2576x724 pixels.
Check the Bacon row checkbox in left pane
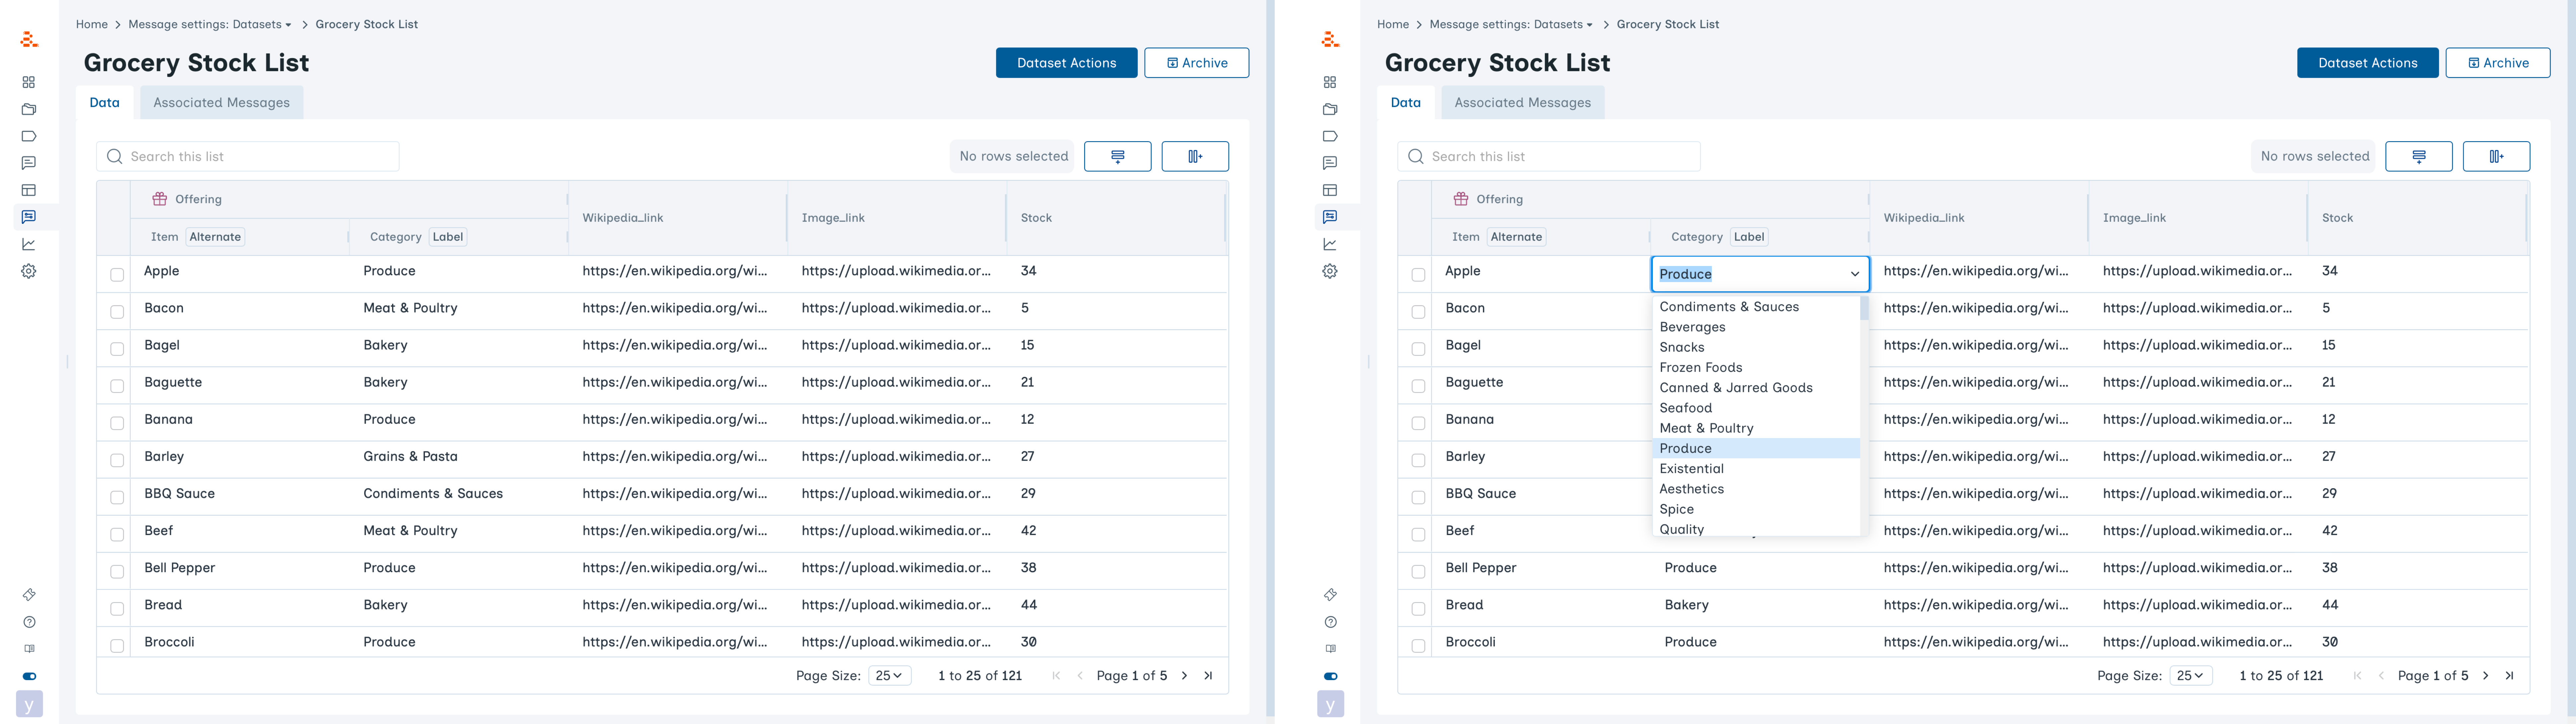tap(117, 312)
